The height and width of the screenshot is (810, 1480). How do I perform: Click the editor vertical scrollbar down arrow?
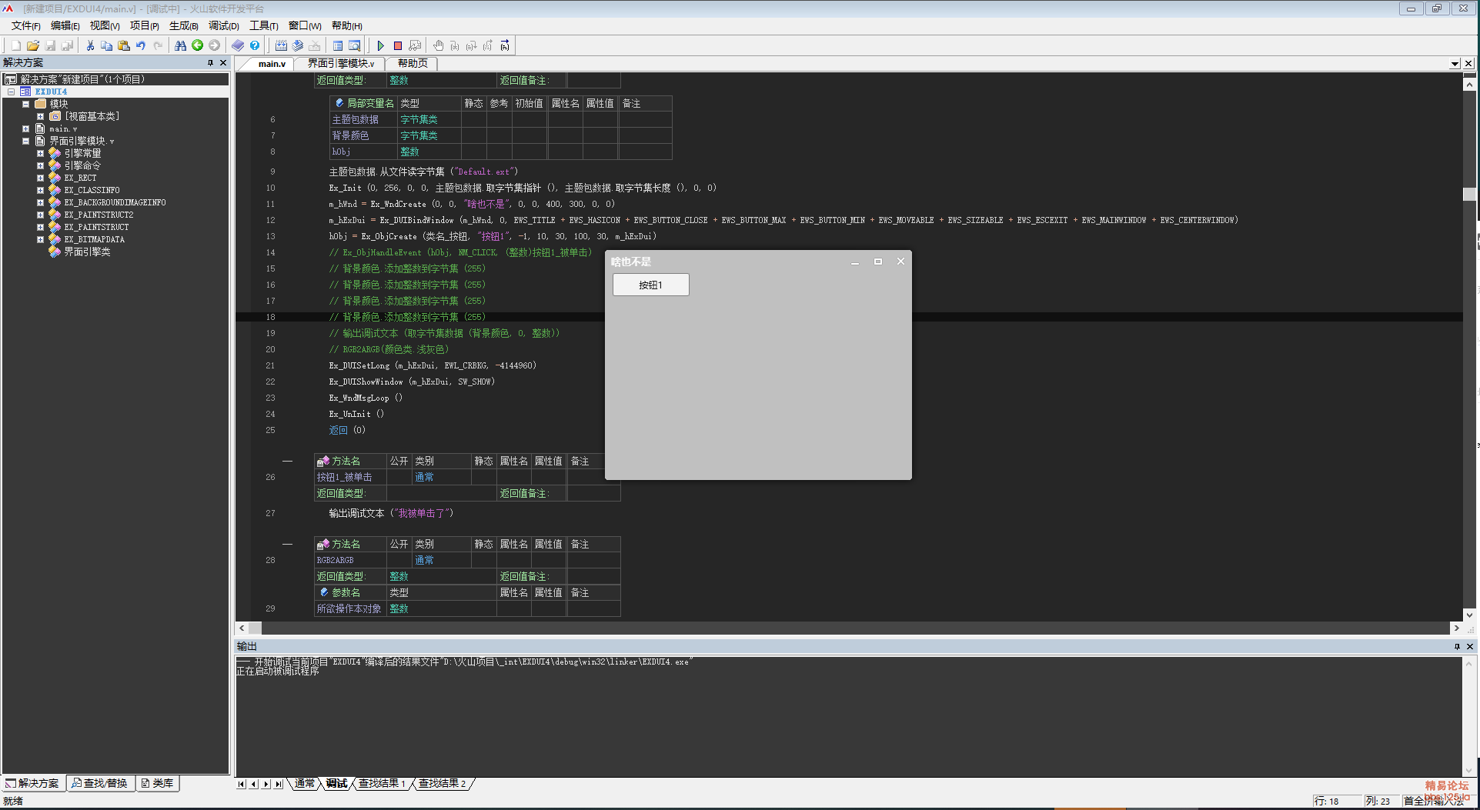coord(1469,615)
